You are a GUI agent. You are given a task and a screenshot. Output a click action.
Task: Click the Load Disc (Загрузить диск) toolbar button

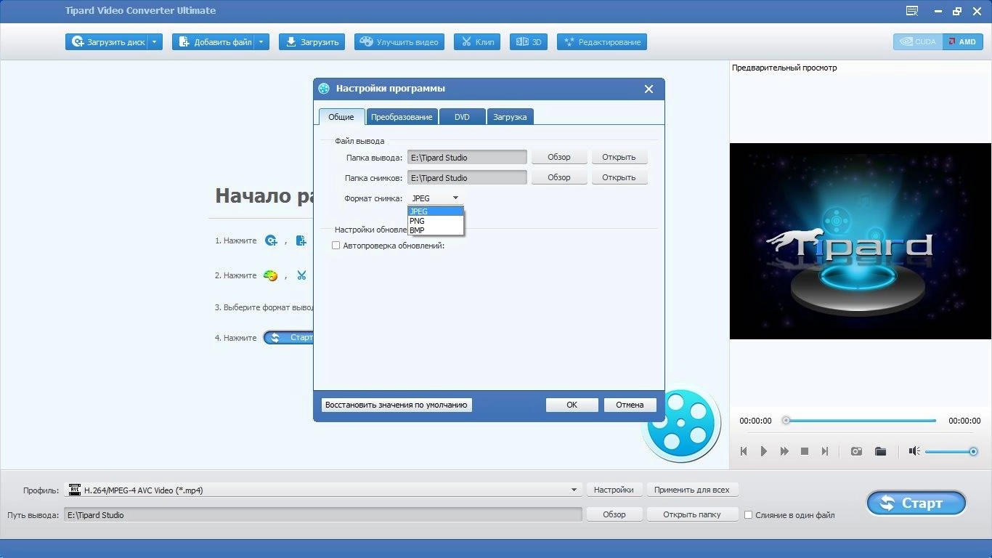(x=107, y=42)
